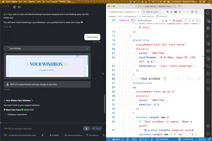Click the microphone voice input button

[x=86, y=129]
